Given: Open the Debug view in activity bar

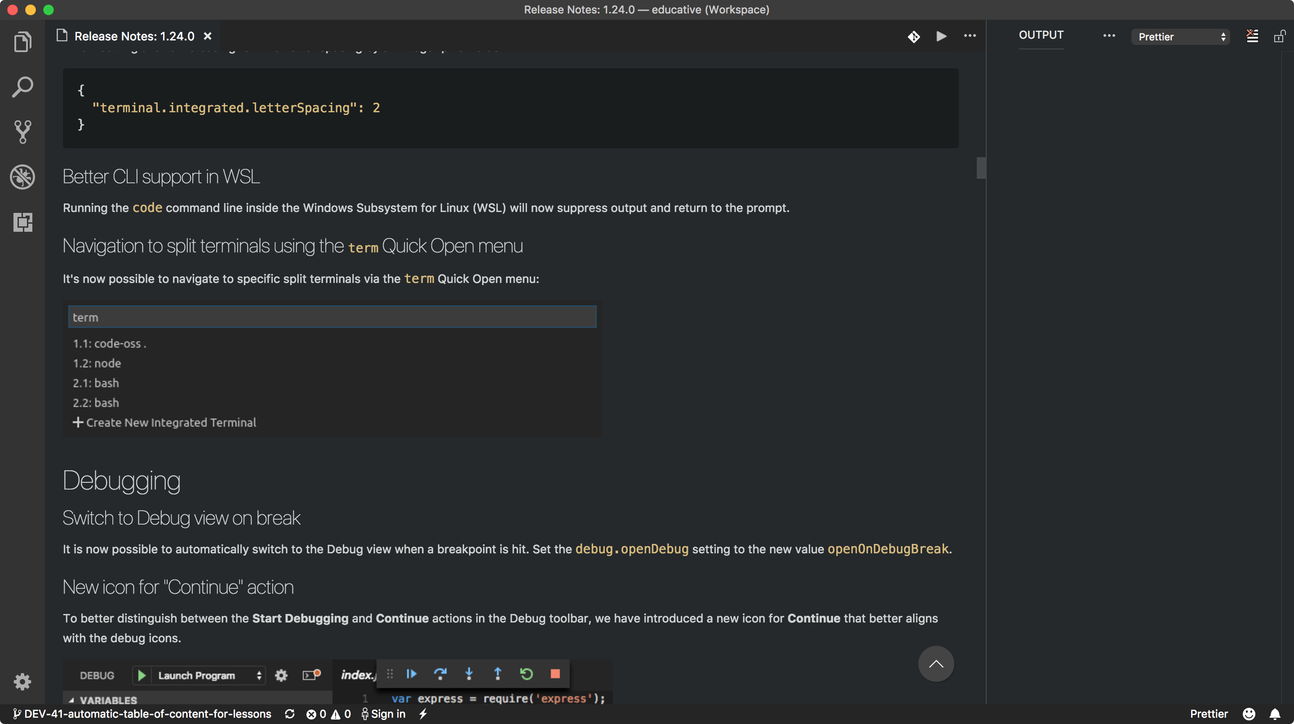Looking at the screenshot, I should coord(22,177).
